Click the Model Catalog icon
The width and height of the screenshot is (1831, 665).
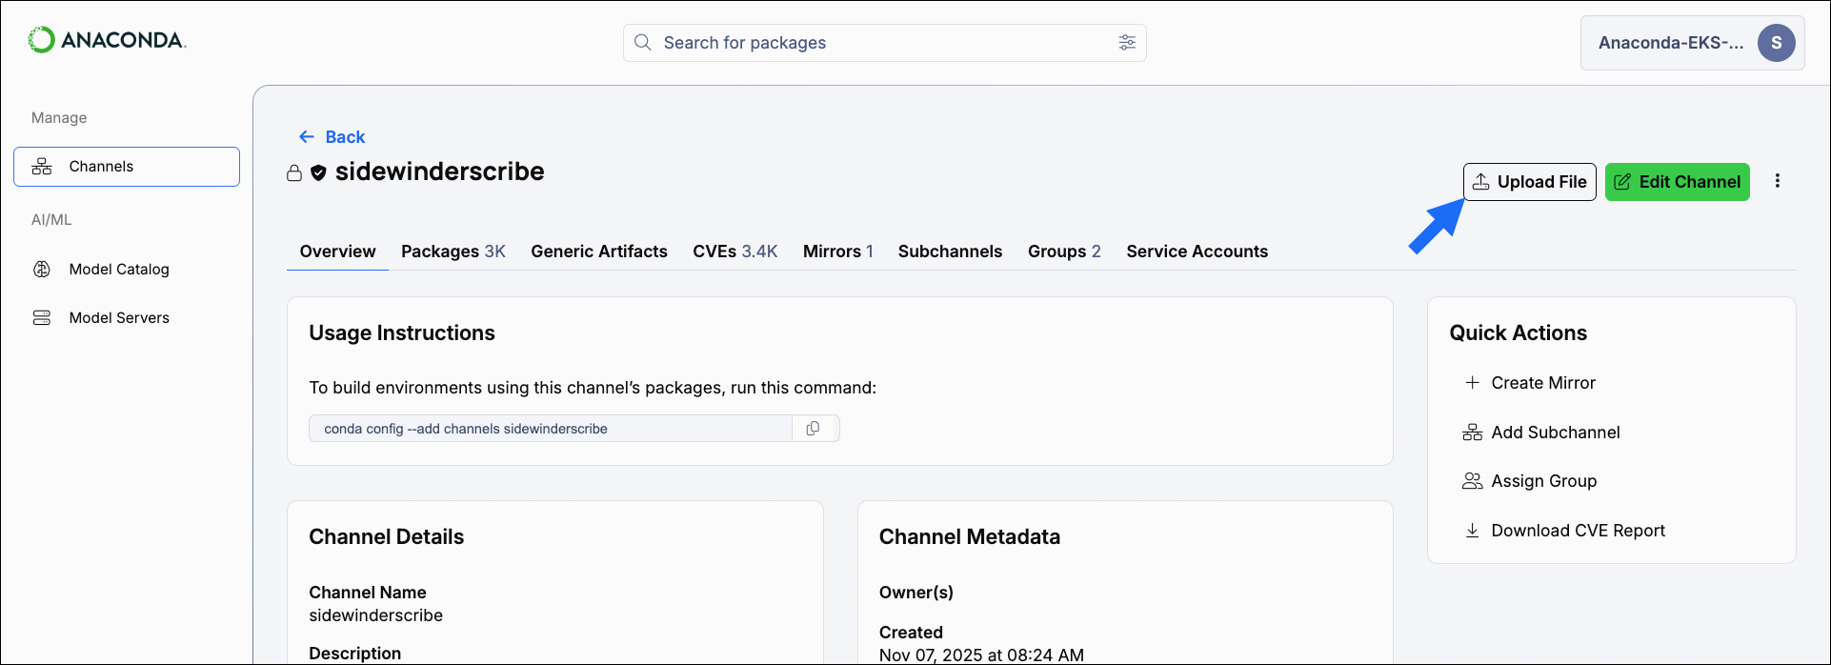(x=42, y=270)
